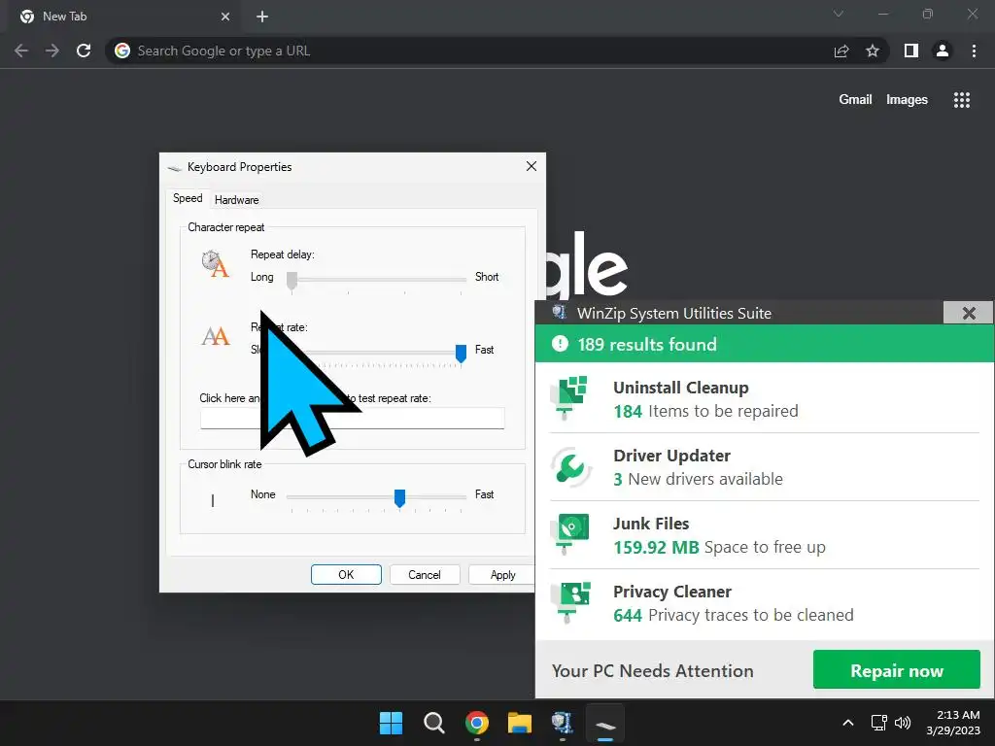Expand the system tray hidden icons chevron
Viewport: 995px width, 746px height.
pos(847,723)
